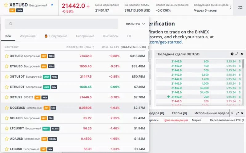Open the get-started link

coord(165,42)
